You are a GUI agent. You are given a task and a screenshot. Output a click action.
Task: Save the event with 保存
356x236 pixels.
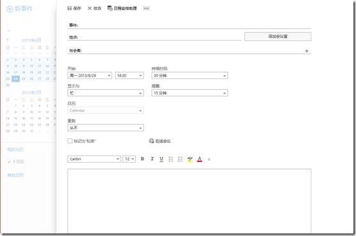pos(74,8)
